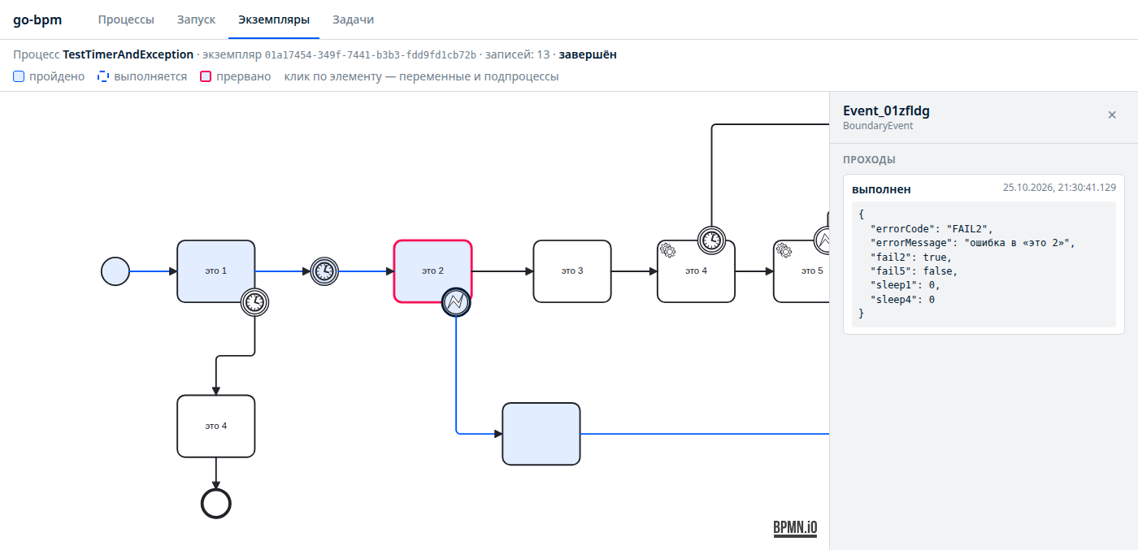1138x550 pixels.
Task: Click the «прервано» legend swatch
Action: click(206, 76)
